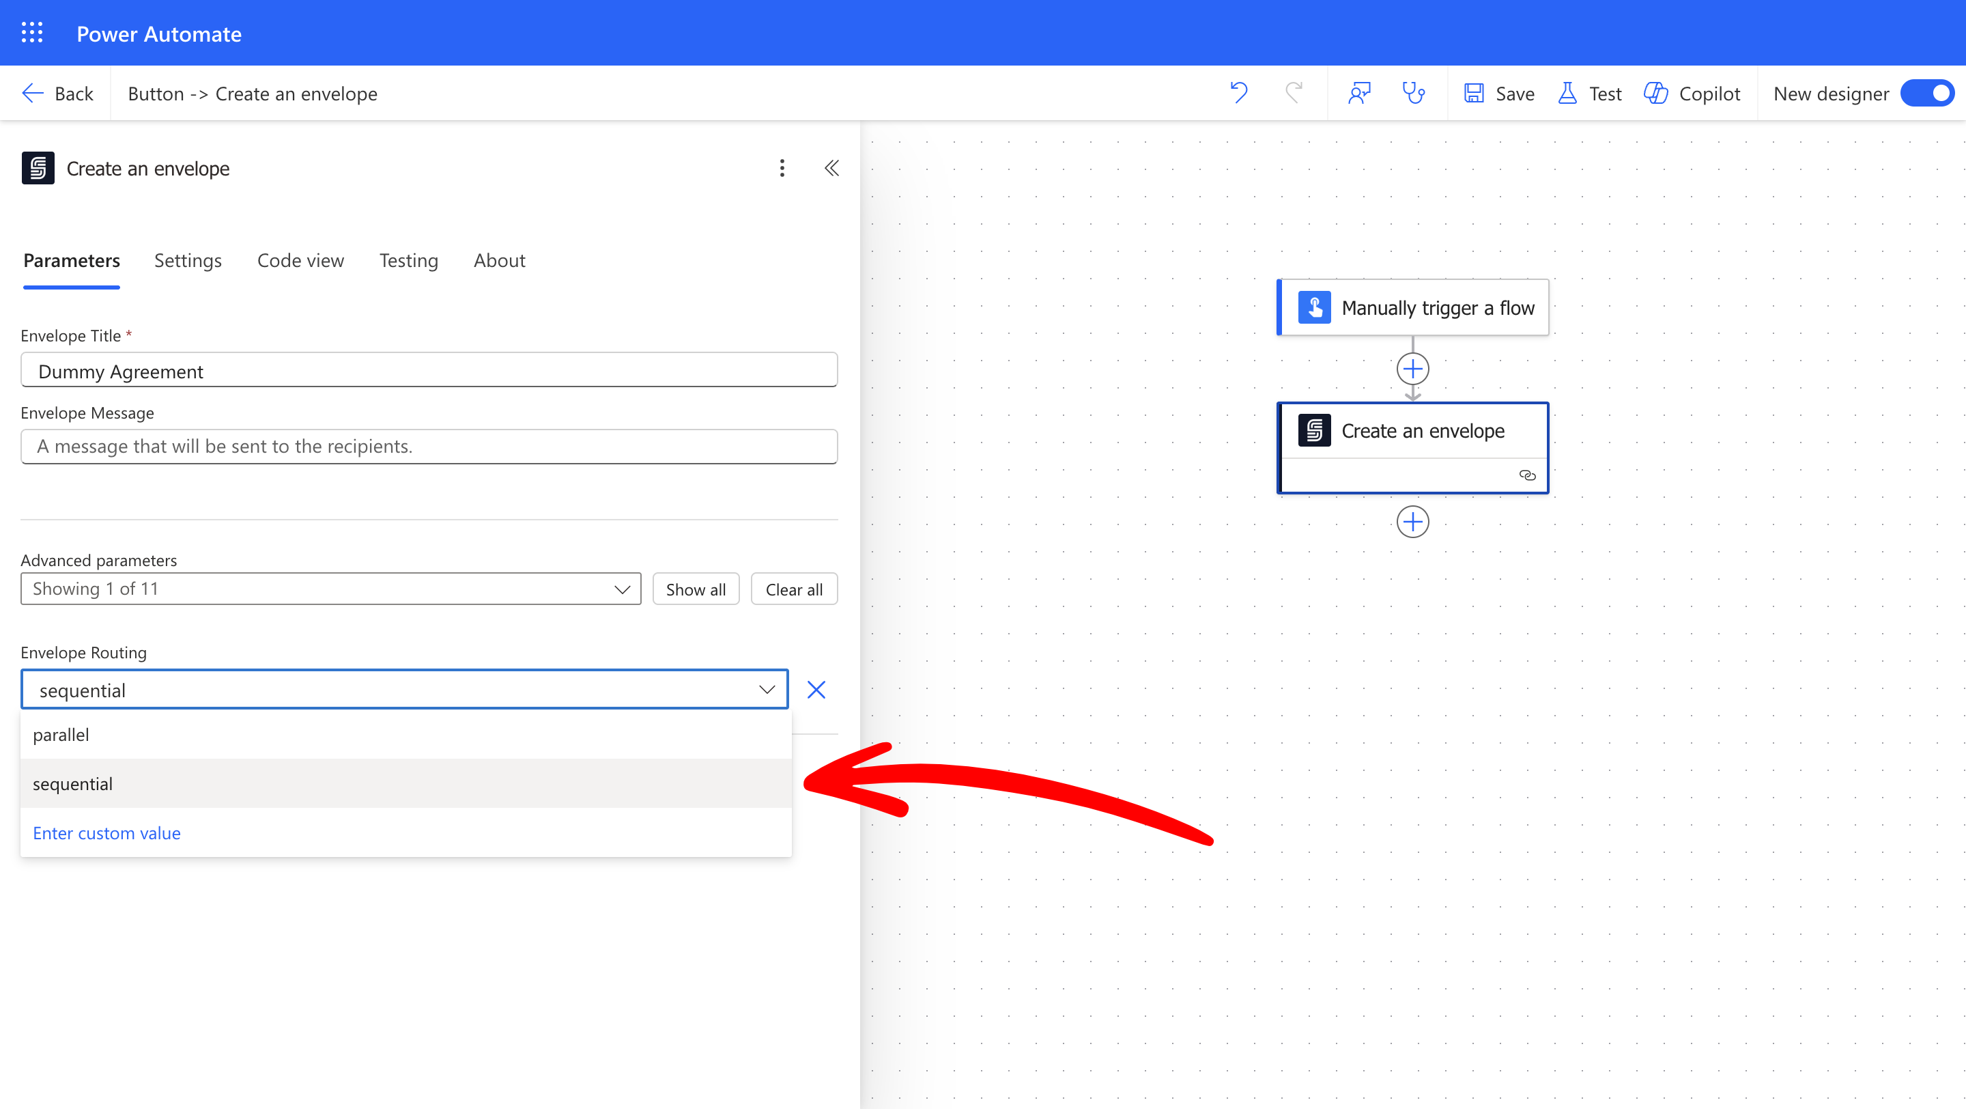Switch to the Code view tab

(x=300, y=260)
